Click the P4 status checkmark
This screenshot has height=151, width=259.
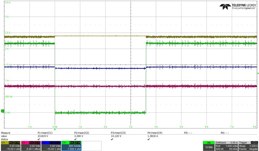(x=149, y=139)
